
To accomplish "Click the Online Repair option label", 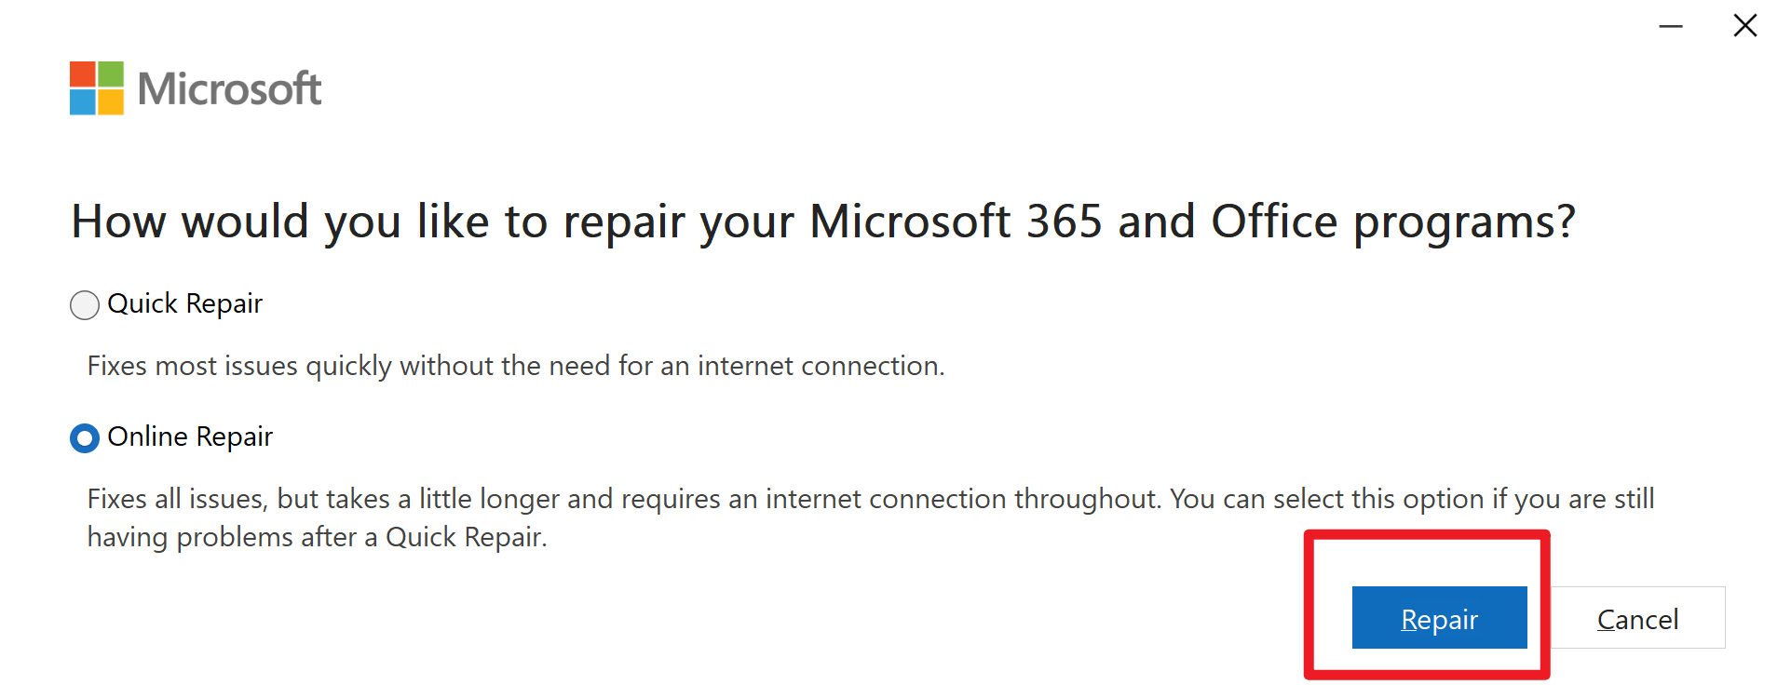I will coord(190,436).
